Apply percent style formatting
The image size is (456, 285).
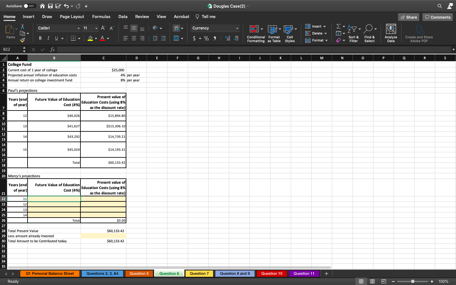coord(206,38)
